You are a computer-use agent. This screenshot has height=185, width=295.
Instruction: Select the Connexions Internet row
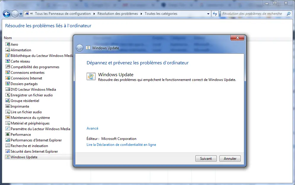pyautogui.click(x=26, y=78)
